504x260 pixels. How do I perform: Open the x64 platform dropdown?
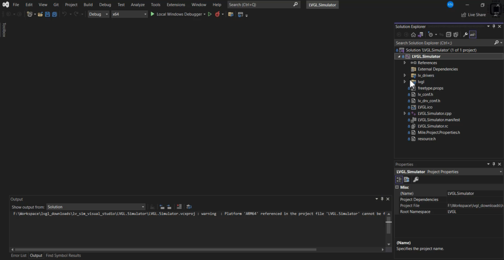click(129, 14)
